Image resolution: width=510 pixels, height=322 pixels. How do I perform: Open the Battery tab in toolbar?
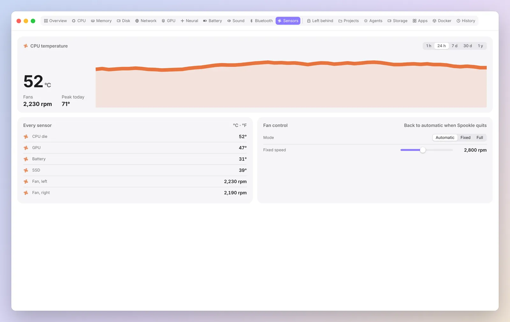click(213, 21)
